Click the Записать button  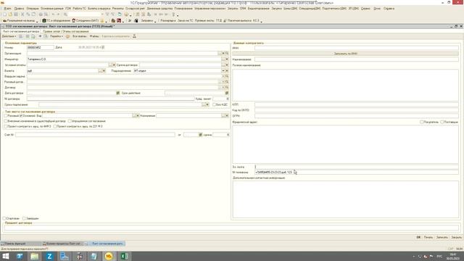[x=442, y=237]
